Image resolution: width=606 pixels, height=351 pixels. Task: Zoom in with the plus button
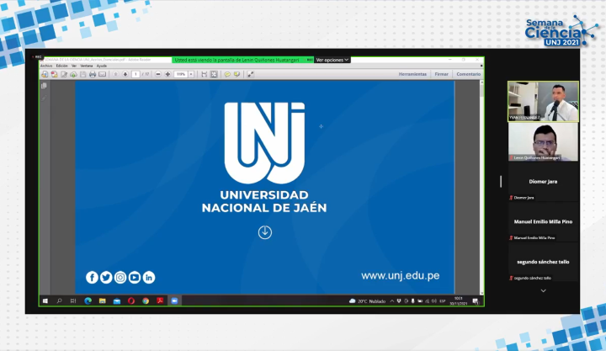pyautogui.click(x=167, y=74)
